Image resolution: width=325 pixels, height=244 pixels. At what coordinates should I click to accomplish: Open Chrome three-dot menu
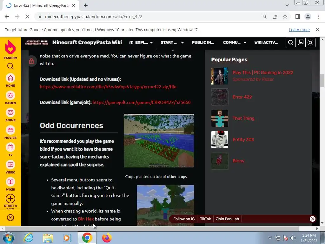tap(318, 17)
